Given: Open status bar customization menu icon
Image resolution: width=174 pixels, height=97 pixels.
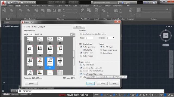Looking at the screenshot, I should (x=172, y=95).
